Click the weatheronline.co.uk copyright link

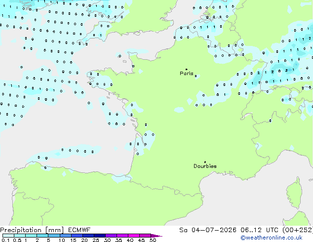(272, 238)
